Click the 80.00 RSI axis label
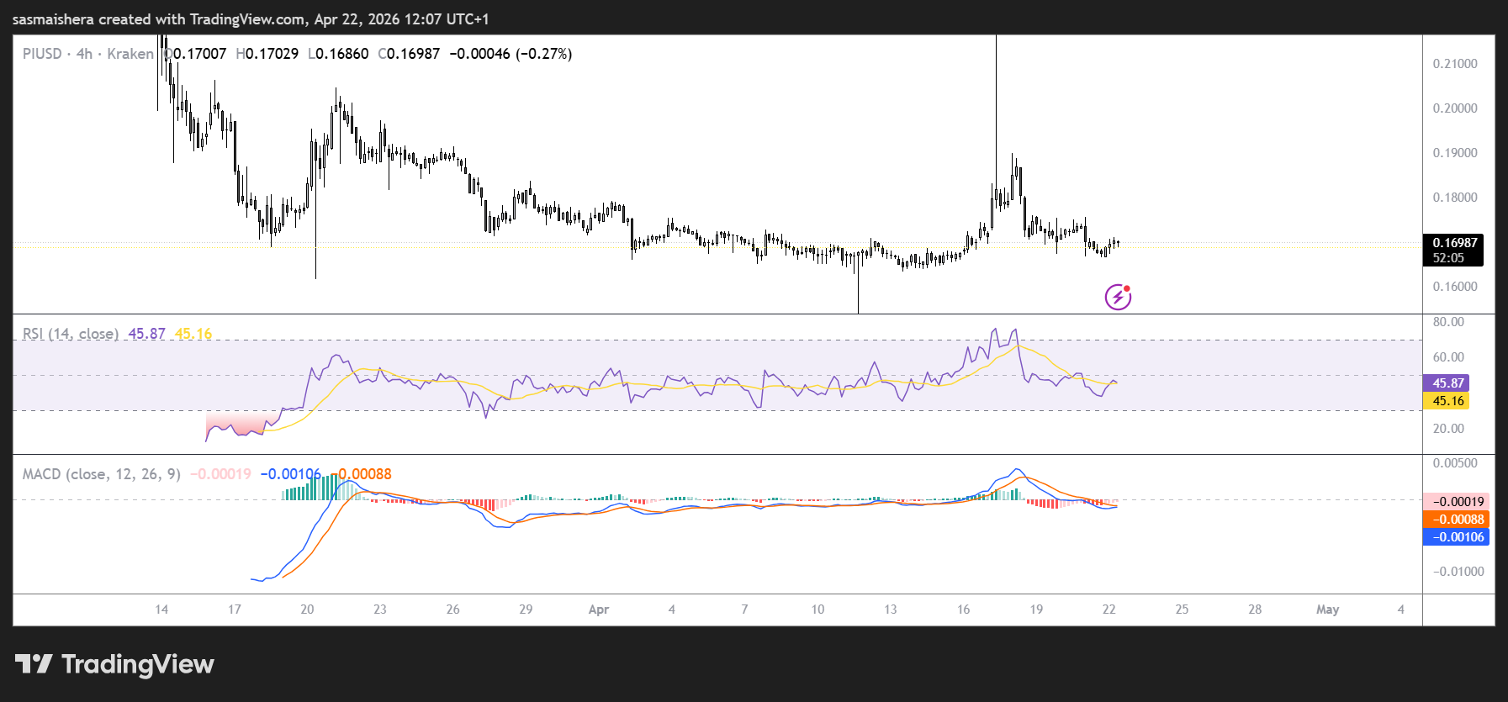 1448,322
